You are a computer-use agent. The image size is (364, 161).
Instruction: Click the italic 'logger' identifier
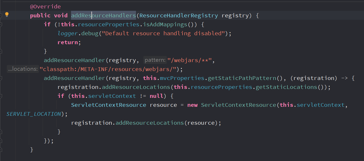68,33
